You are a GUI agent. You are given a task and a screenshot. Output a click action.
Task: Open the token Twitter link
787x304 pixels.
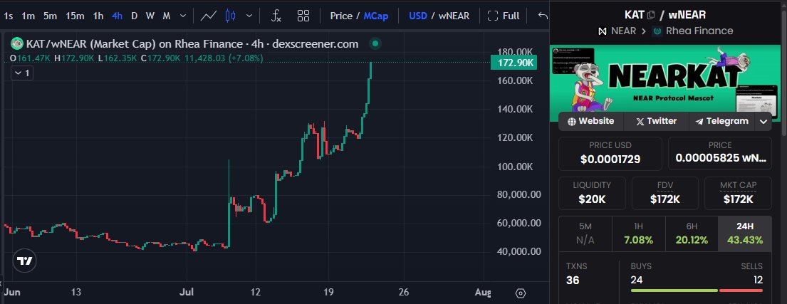pyautogui.click(x=656, y=122)
